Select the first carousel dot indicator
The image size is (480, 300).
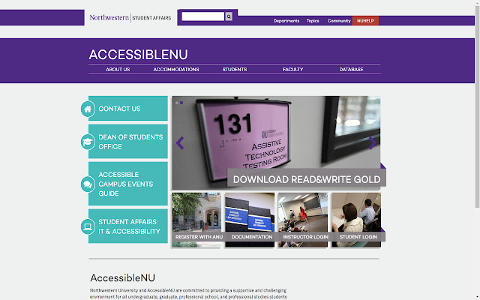tap(177, 103)
